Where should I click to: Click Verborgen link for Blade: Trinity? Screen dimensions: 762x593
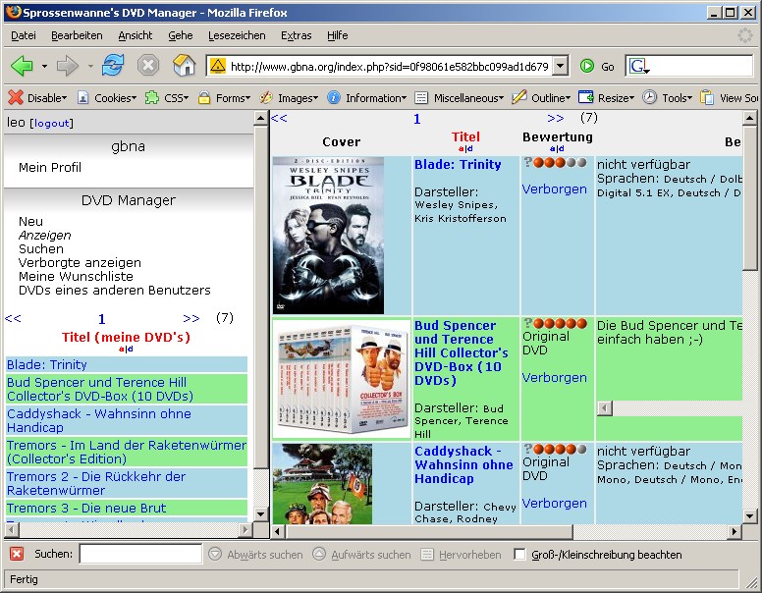pyautogui.click(x=555, y=189)
